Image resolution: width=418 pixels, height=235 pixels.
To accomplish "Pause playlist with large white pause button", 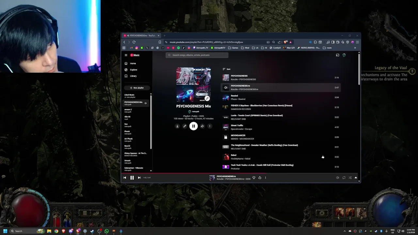I will [x=193, y=126].
